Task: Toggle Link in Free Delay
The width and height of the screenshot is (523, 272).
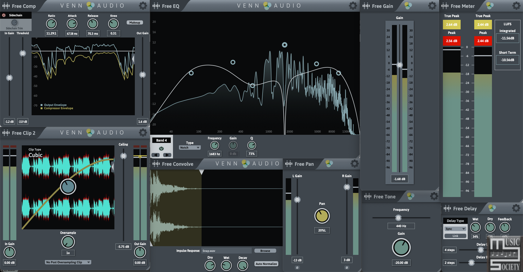Action: coord(455,236)
